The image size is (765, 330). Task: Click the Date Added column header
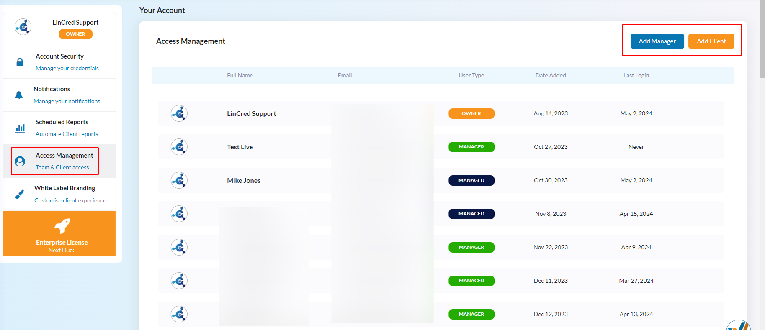(551, 75)
